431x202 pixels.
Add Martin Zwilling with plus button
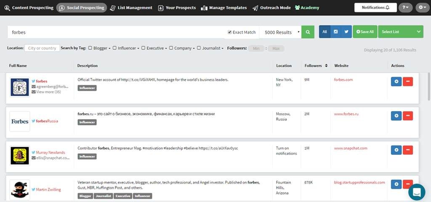click(x=396, y=184)
